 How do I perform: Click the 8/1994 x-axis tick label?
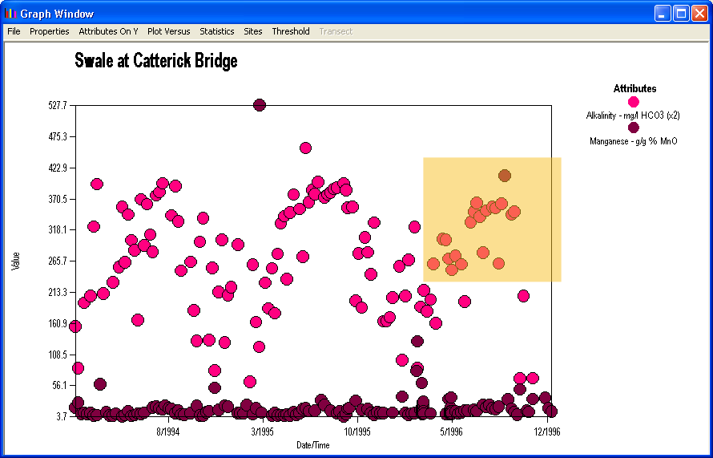coord(167,432)
